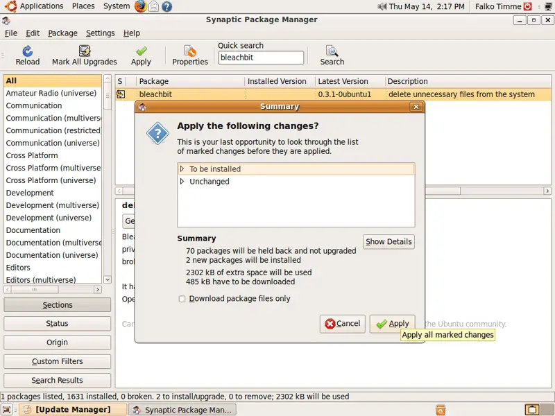Viewport: 555px width, 416px height.
Task: Open the Package menu
Action: (62, 33)
